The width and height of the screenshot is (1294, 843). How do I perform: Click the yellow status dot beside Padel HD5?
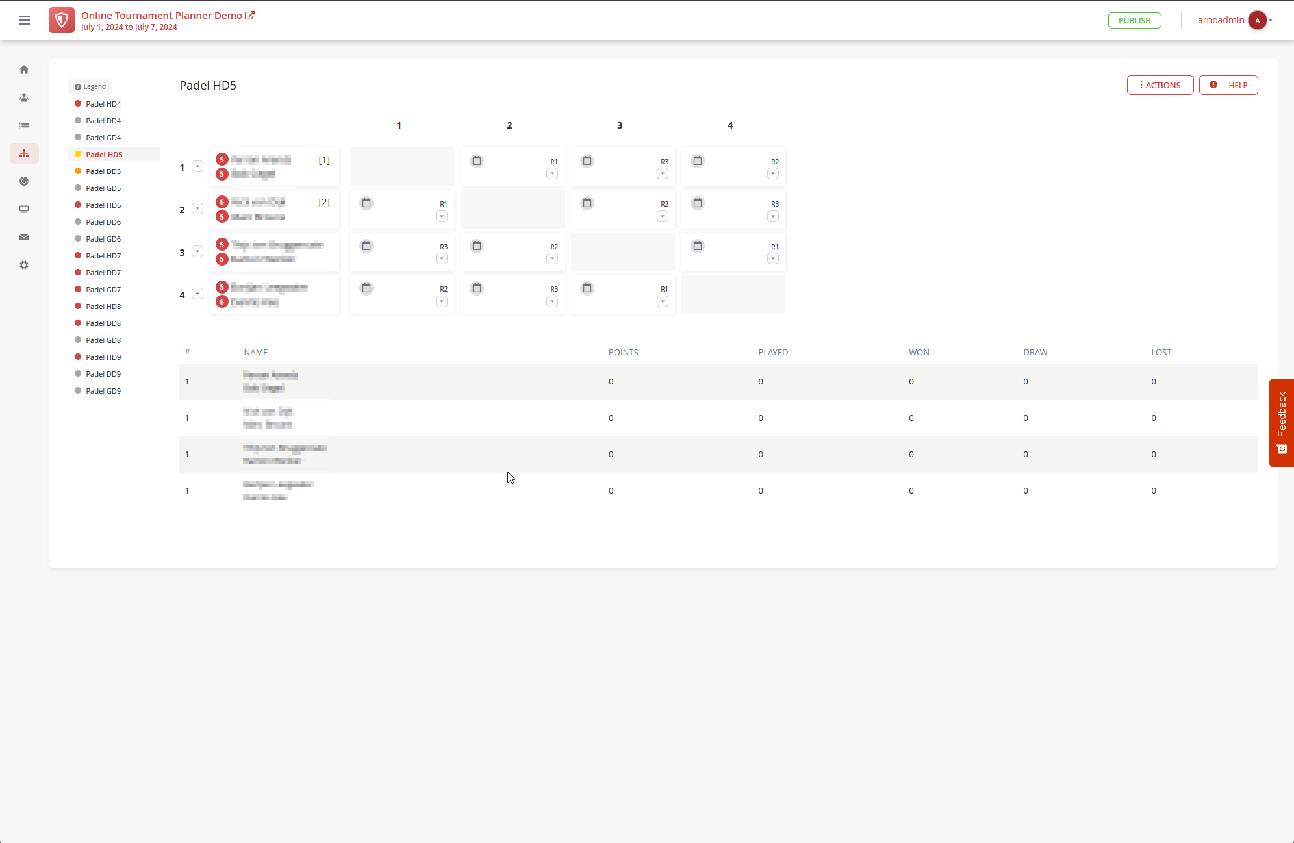pos(77,154)
